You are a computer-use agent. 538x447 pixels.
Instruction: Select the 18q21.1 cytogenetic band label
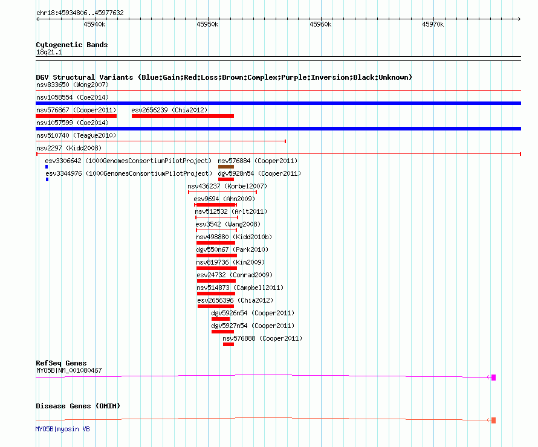[49, 52]
